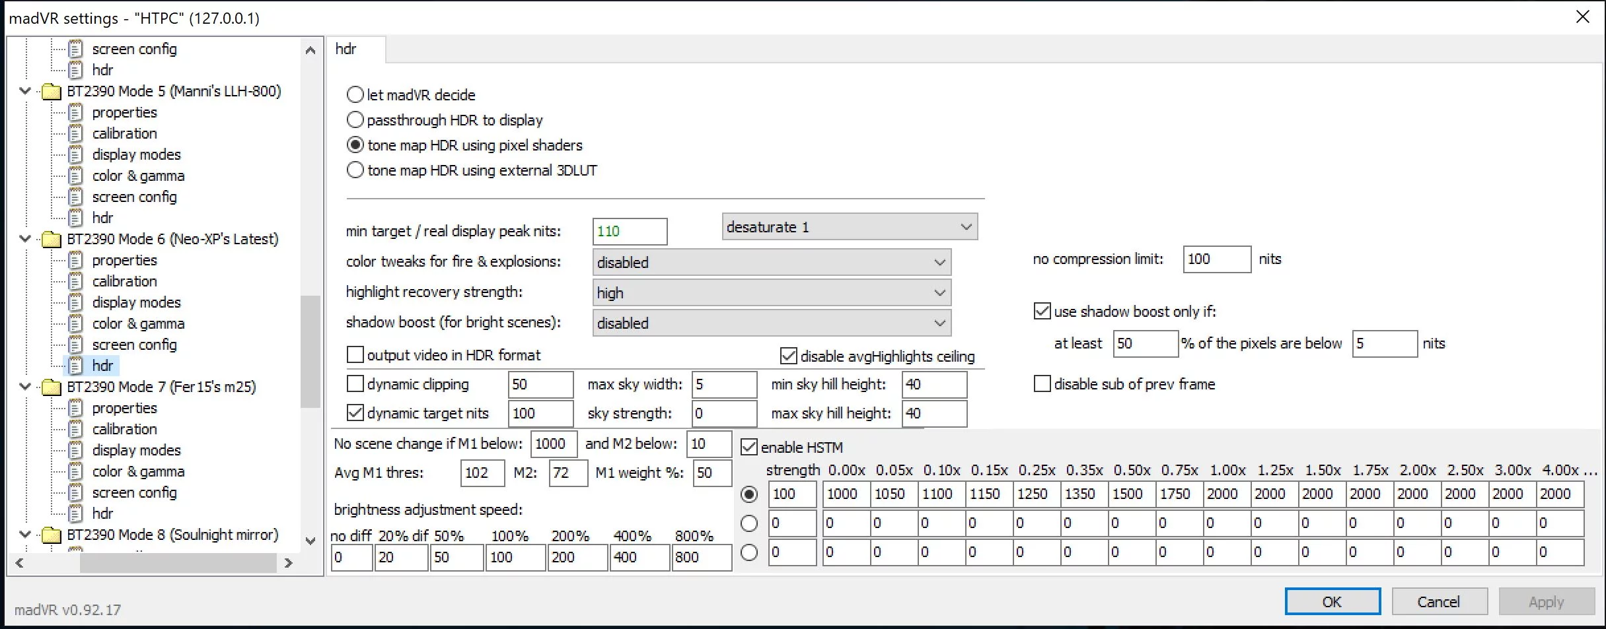1606x629 pixels.
Task: Click page icon beside Mode 6 screen config
Action: click(x=76, y=345)
